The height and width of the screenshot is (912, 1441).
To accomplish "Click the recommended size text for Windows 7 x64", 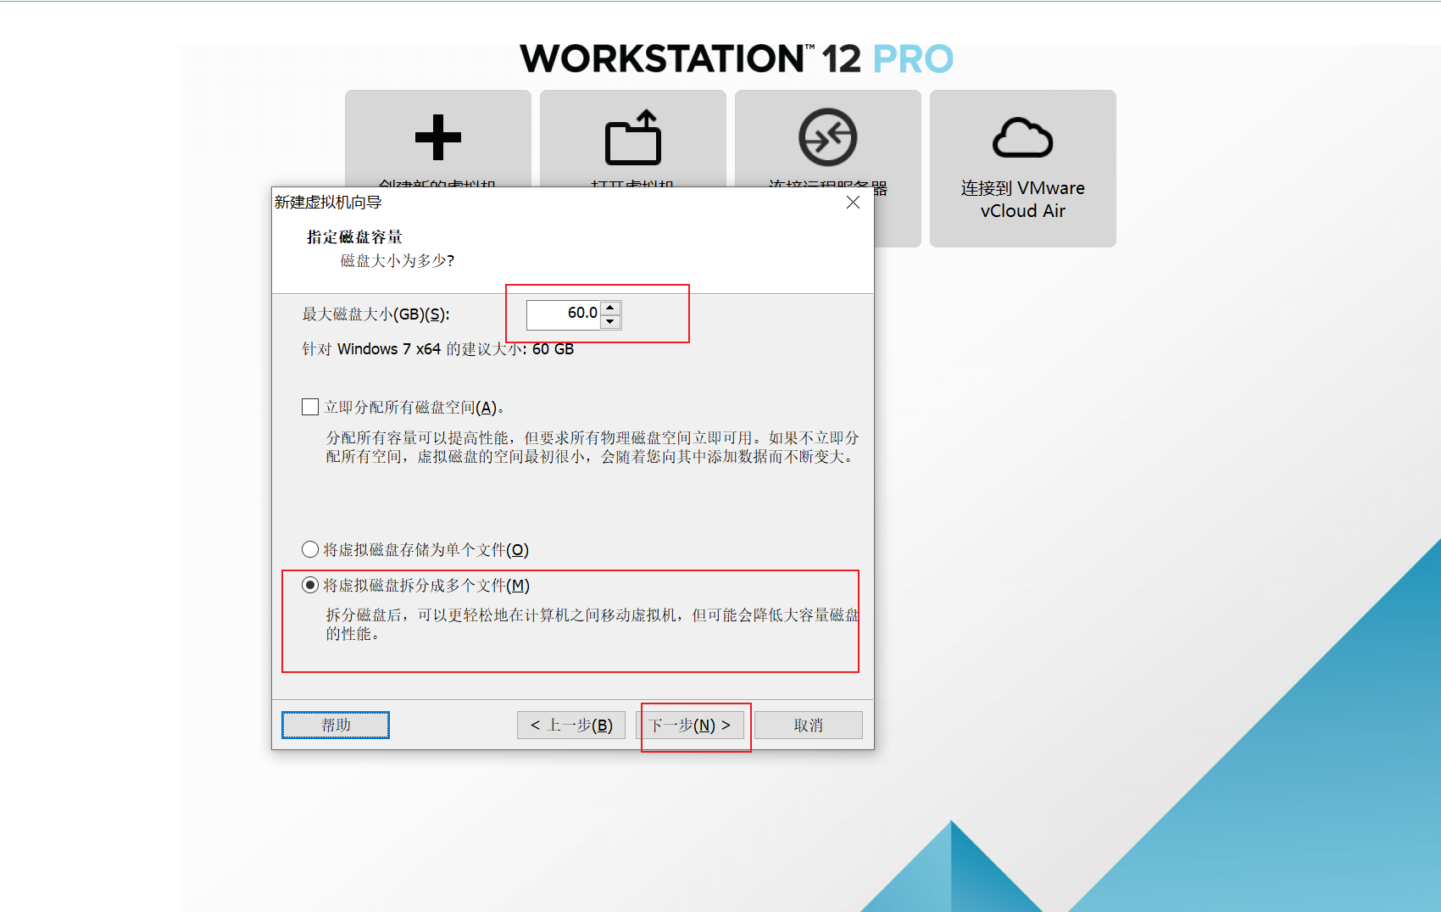I will [x=438, y=349].
